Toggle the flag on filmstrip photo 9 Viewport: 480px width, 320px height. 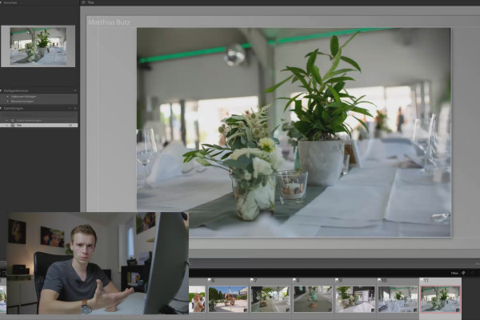coord(337,280)
